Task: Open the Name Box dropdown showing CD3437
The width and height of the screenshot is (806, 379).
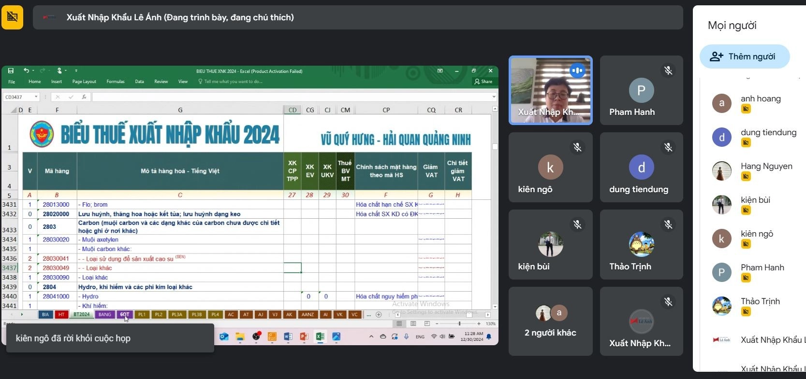Action: 36,97
